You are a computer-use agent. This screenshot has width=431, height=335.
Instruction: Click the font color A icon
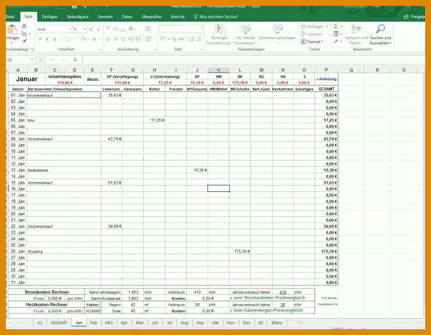coord(94,40)
